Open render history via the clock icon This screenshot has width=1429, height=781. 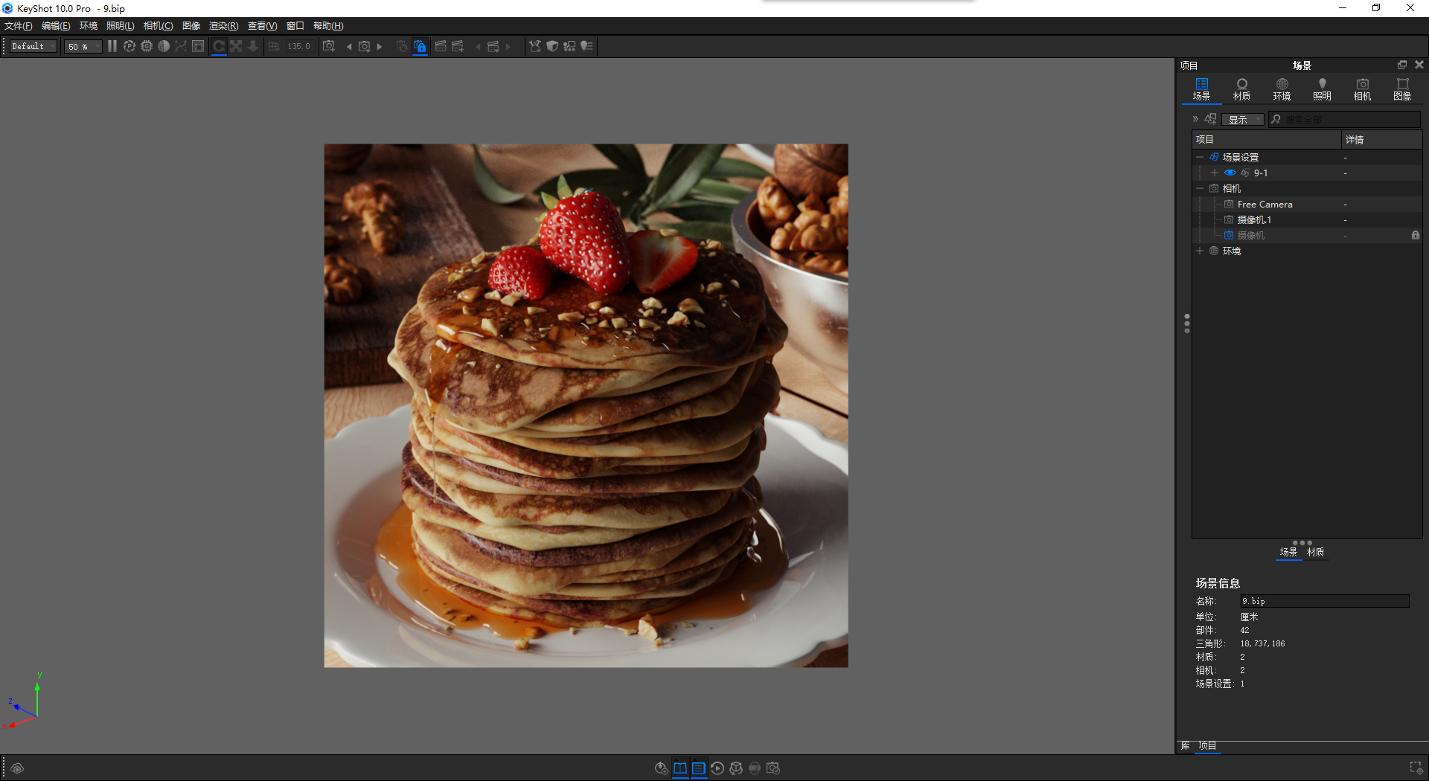(717, 768)
